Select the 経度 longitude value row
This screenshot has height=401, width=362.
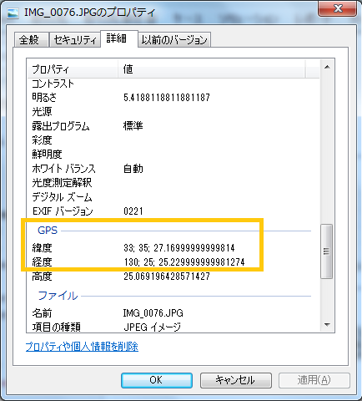point(173,262)
